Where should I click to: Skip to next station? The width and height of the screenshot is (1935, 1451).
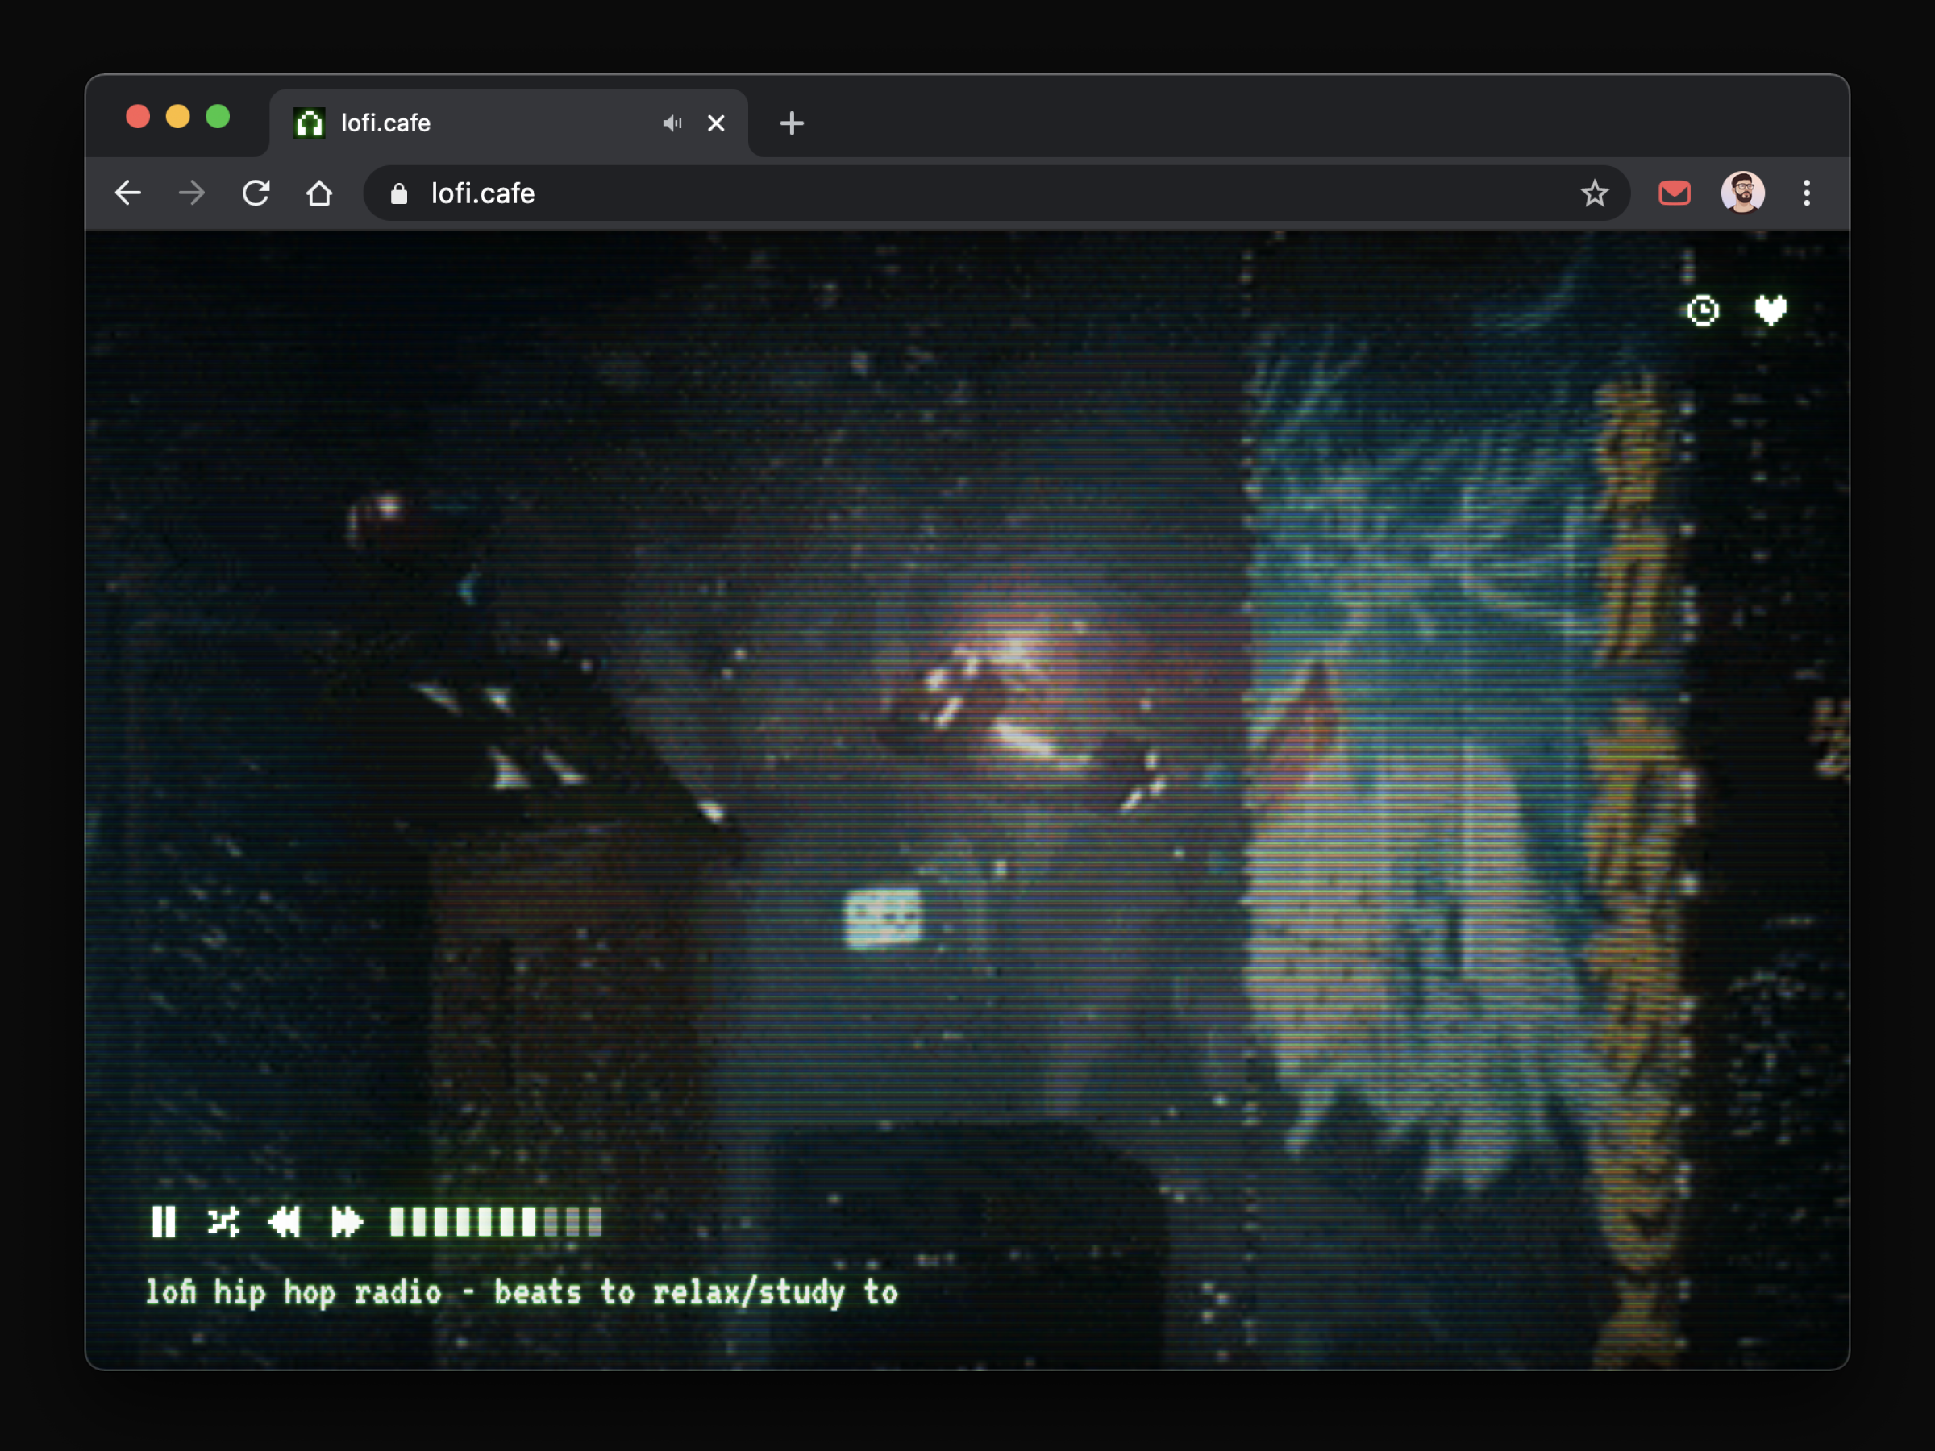[x=347, y=1222]
